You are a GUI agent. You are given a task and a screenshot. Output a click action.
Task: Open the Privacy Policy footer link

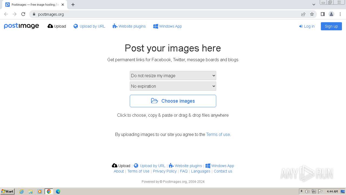point(165,171)
